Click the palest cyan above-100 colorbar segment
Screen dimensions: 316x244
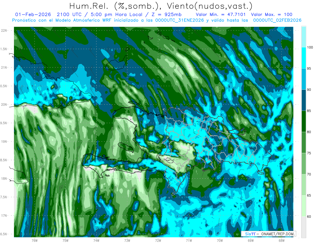coord(304,37)
